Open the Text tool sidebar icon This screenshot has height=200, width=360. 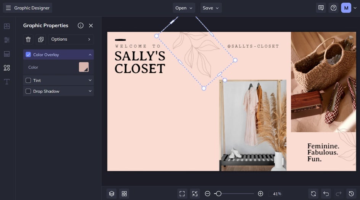(x=7, y=82)
